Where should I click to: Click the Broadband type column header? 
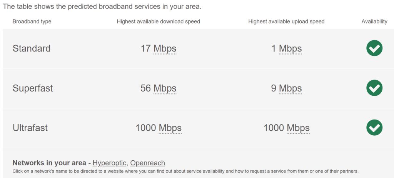click(32, 22)
